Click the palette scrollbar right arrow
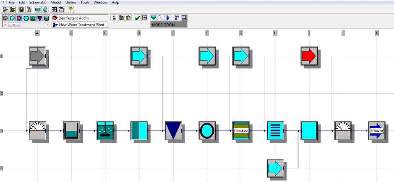The image size is (394, 182). point(47,25)
